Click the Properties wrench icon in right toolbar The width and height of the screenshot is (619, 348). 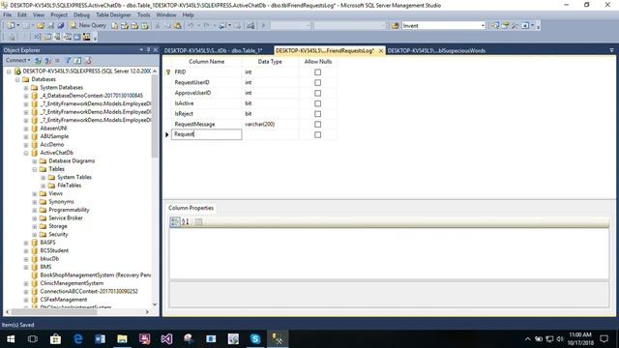coord(515,26)
